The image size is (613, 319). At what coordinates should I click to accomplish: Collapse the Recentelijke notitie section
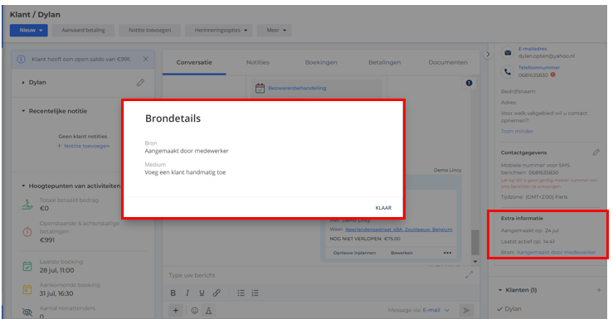[x=23, y=111]
